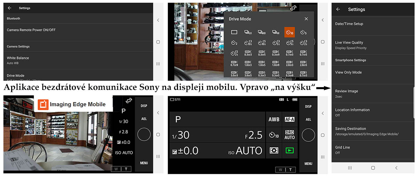The image size is (418, 177).
Task: Pick self-timer continuous C3 2s mode
Action: pyautogui.click(x=303, y=43)
